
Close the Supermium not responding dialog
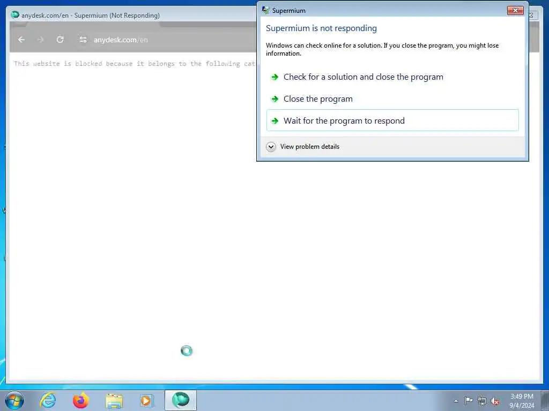coord(515,11)
